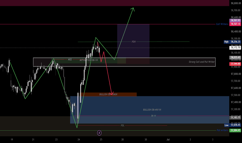Select the BULLISH OB-5MIN orange zone

pyautogui.click(x=108, y=94)
